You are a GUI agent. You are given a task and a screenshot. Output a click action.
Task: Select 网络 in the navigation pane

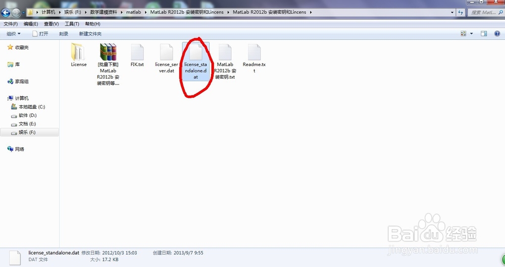[19, 149]
